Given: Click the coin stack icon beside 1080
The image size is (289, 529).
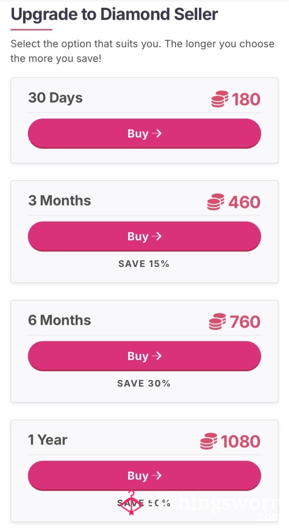Looking at the screenshot, I should [x=209, y=441].
